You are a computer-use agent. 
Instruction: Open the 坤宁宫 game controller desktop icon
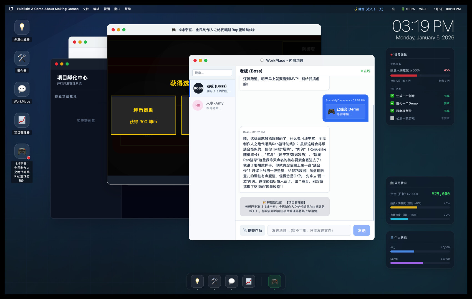[x=22, y=151]
